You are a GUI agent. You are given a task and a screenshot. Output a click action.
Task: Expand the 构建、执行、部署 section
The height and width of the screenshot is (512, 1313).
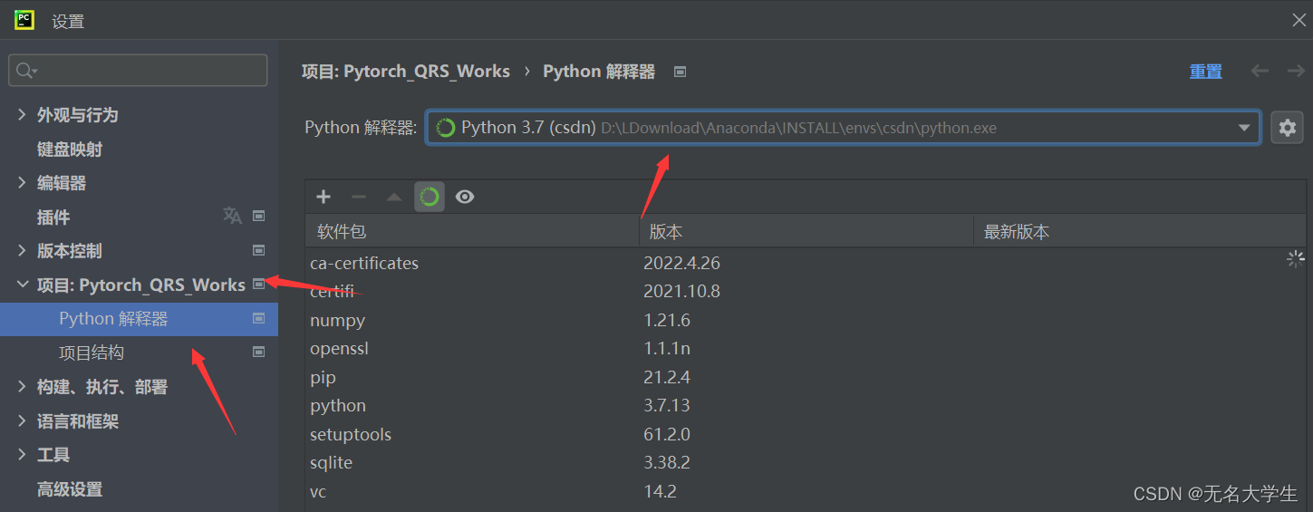22,387
